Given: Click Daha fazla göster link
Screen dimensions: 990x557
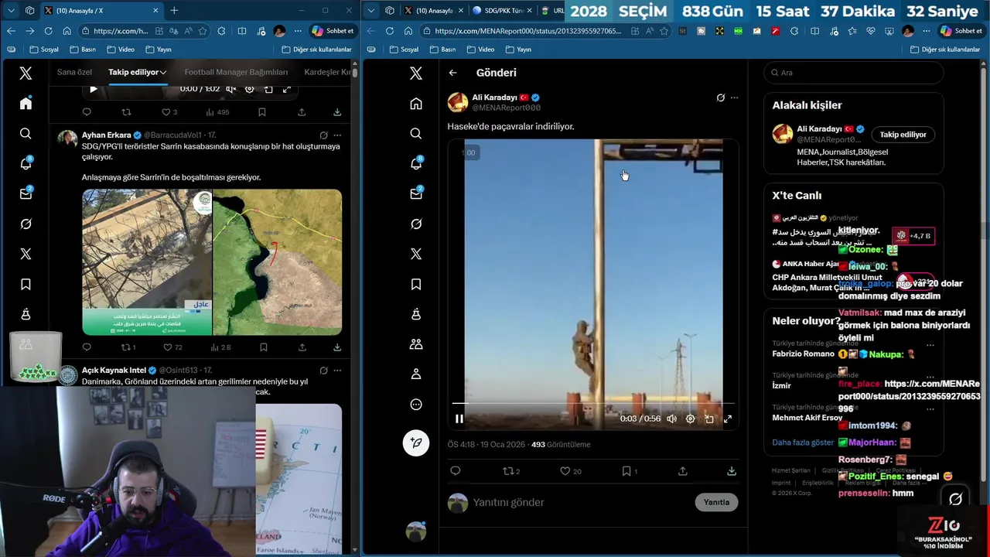Looking at the screenshot, I should coord(803,443).
